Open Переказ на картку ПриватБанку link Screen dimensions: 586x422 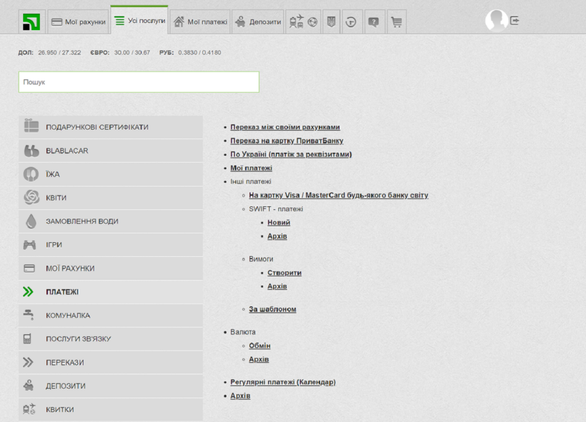(x=287, y=141)
